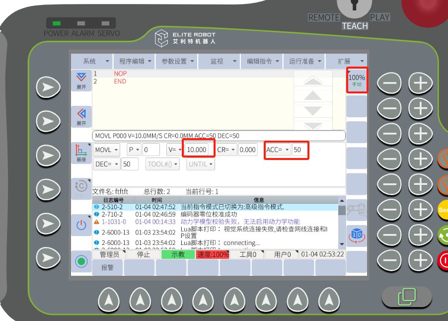Viewport: 448px width, 321px height.
Task: Open the CR= parameter dropdown
Action: point(226,150)
